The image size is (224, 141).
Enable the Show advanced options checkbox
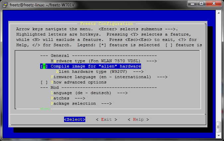(x=43, y=82)
